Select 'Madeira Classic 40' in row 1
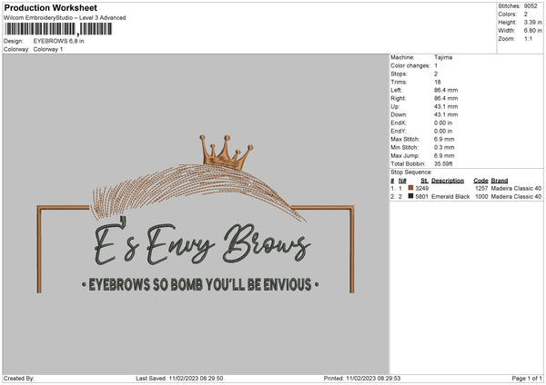The width and height of the screenshot is (546, 385). point(516,188)
